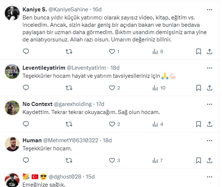Screen dimensions: 222x187
Task: Like Leventileyatirim's thank-you tweet
Action: (112, 88)
